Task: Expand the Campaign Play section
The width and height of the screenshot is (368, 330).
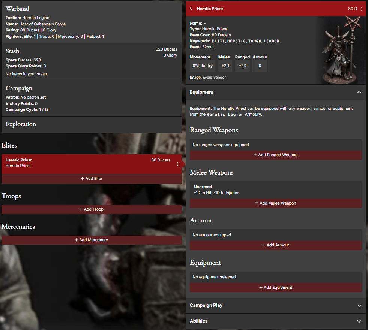Action: point(359,306)
